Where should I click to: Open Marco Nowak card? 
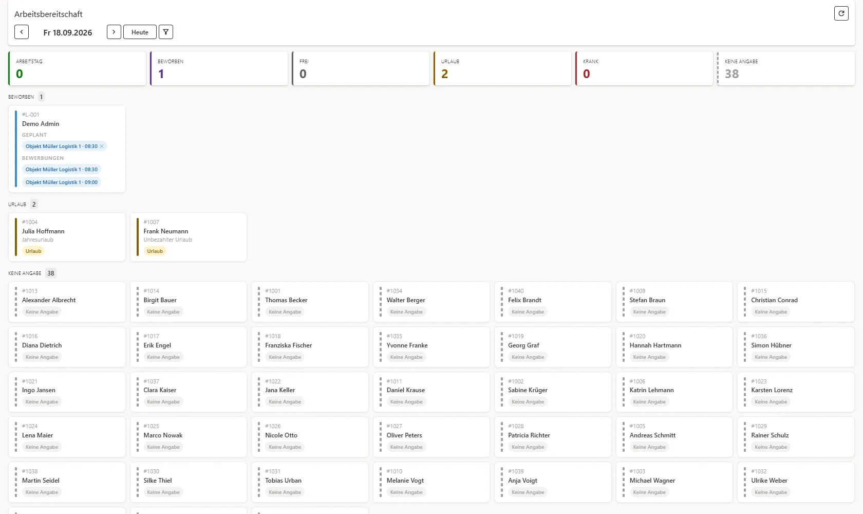tap(189, 437)
